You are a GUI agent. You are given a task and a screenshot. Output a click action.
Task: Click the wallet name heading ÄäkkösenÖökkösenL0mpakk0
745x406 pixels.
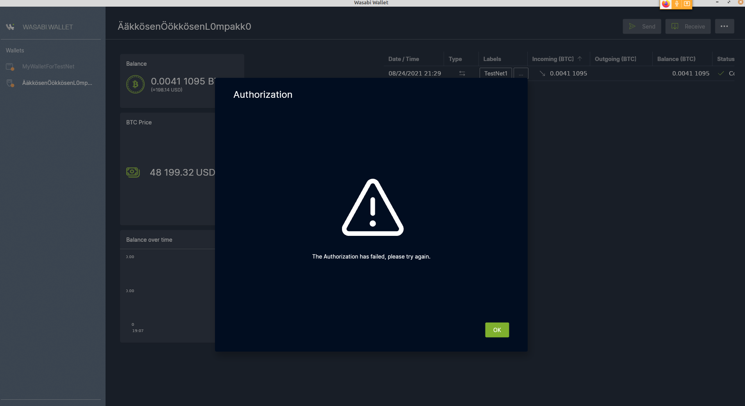184,27
